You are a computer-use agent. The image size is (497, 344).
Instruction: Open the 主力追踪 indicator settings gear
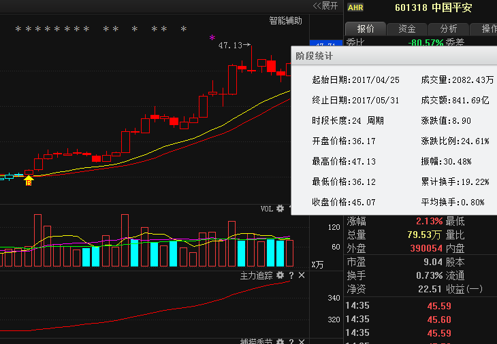coord(280,275)
